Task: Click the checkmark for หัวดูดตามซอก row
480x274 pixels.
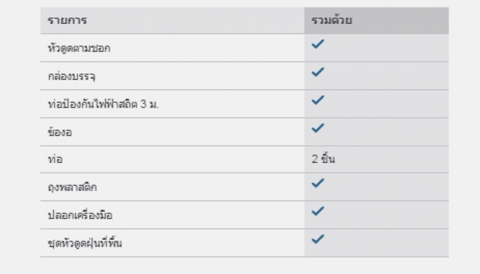Action: pos(317,44)
